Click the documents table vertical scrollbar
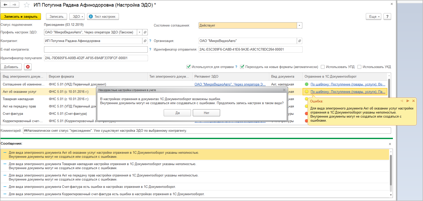423x201 pixels. (389, 99)
